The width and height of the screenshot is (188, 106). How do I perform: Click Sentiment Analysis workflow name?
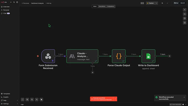[x=37, y=3]
